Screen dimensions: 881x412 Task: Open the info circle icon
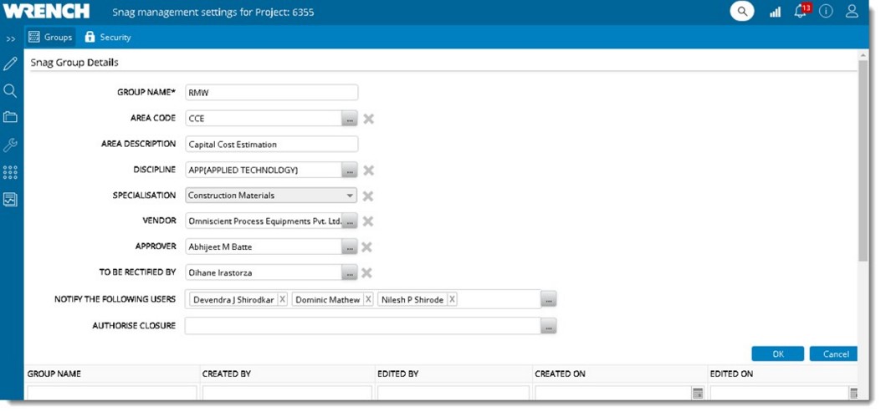pos(826,12)
